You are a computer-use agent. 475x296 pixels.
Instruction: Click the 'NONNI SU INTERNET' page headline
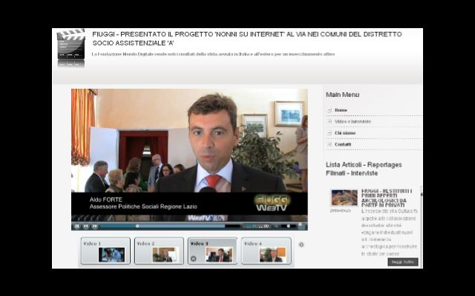[247, 38]
